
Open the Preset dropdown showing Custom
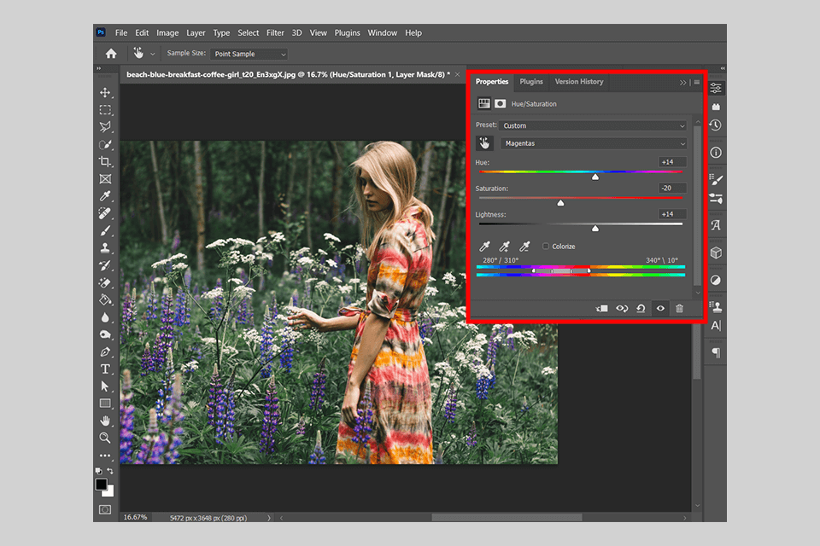tap(593, 125)
